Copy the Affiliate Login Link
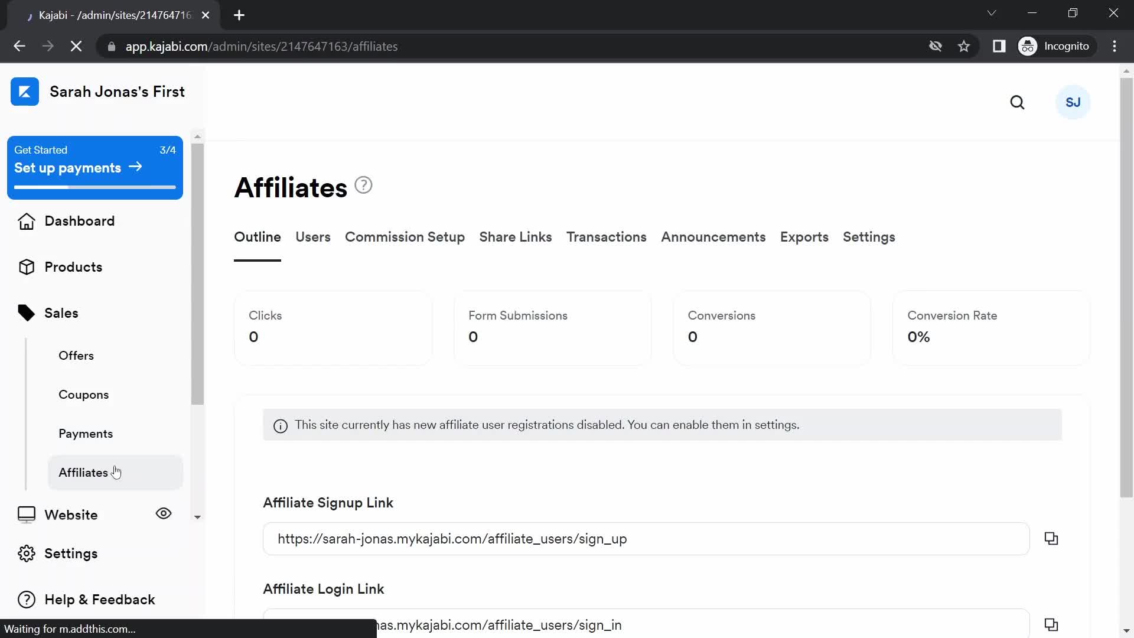The width and height of the screenshot is (1134, 638). [1051, 624]
